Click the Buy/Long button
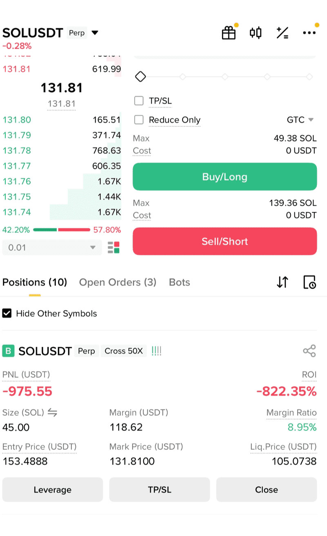The height and width of the screenshot is (536, 327). tap(225, 177)
